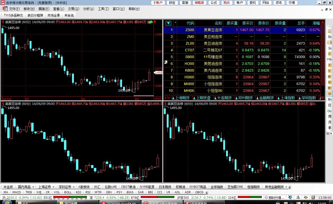Click the 5-minute period icon
The height and width of the screenshot is (204, 333).
(x=330, y=71)
